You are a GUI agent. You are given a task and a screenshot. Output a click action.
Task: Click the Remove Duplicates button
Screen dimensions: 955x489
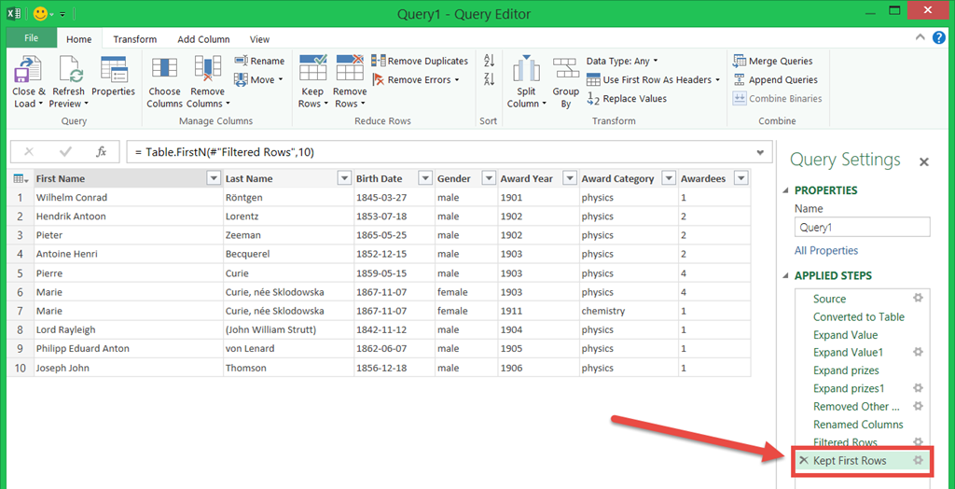420,61
